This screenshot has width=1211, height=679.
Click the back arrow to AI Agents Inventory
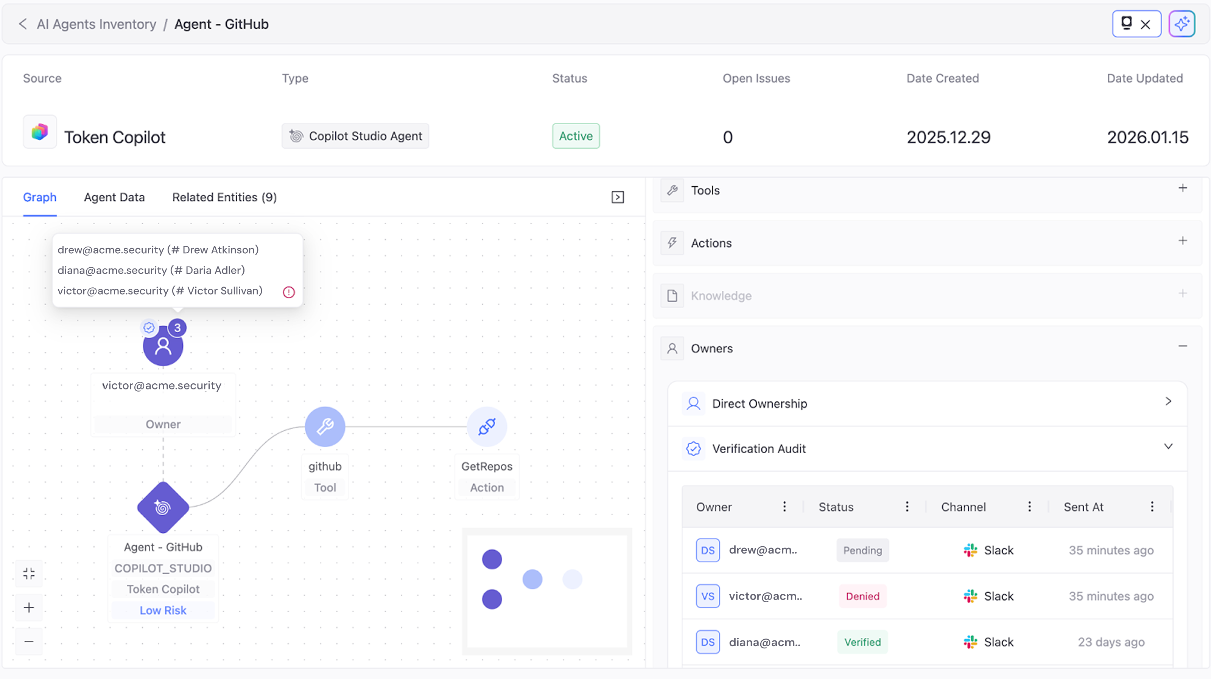[23, 24]
